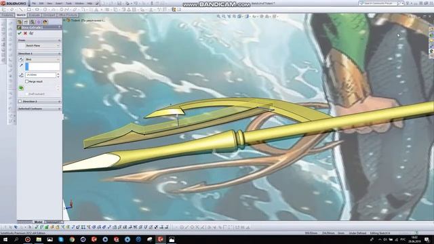Viewport: 434px width, 244px height.
Task: Click the Search Commands field
Action: (380, 3)
